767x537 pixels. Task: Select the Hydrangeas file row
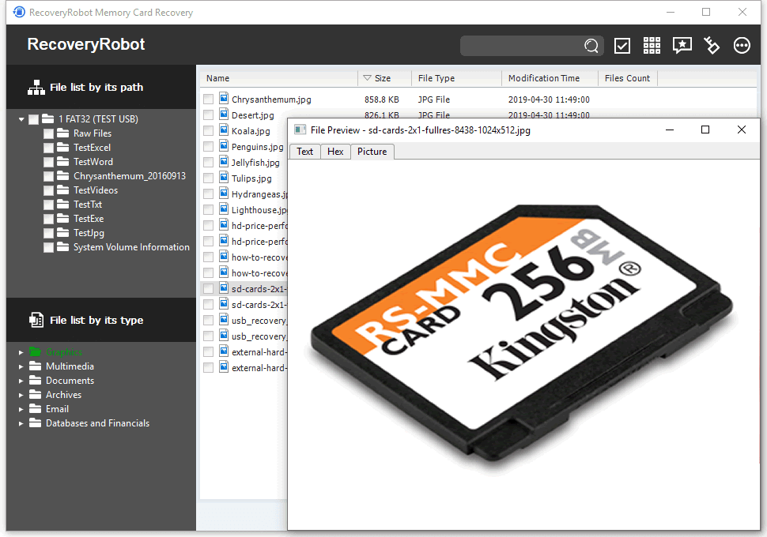[x=244, y=194]
